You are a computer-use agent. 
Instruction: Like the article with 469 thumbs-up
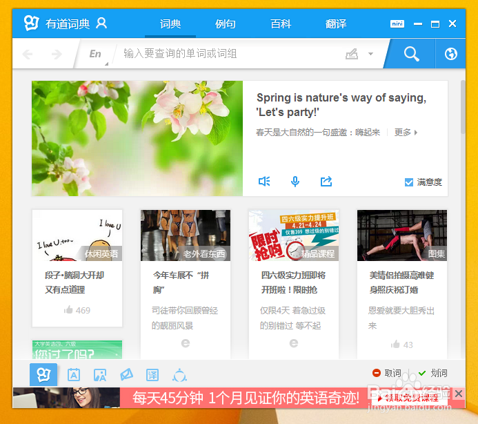click(x=77, y=310)
